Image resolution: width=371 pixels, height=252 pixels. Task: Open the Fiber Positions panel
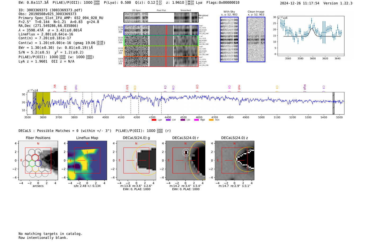click(x=38, y=161)
